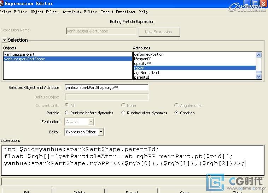Screen dimensions: 268x193
Task: Open the Object Filter menu
Action: coord(45,12)
